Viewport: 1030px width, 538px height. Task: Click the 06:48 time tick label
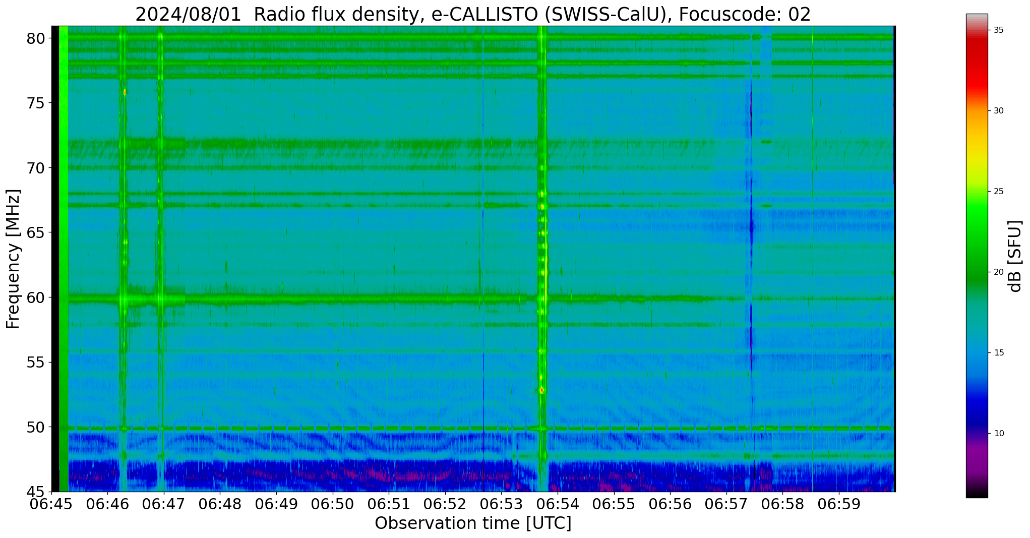(x=220, y=504)
